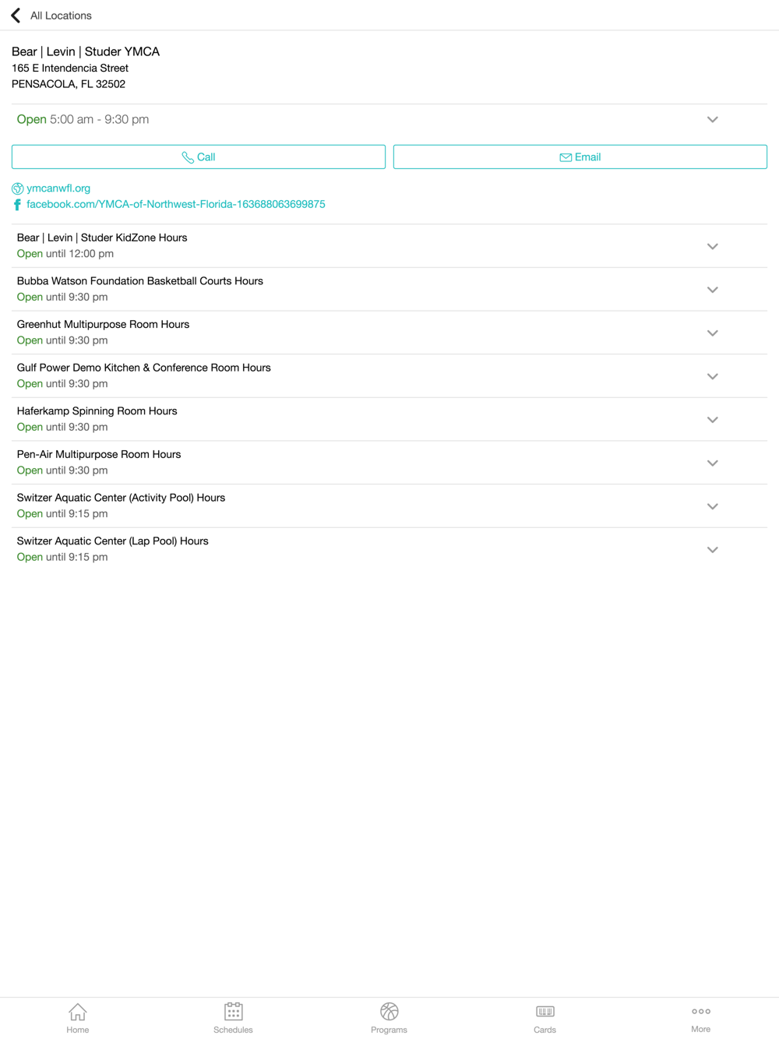Expand Bubba Watson Basketball Courts Hours
This screenshot has width=779, height=1039.
(389, 289)
